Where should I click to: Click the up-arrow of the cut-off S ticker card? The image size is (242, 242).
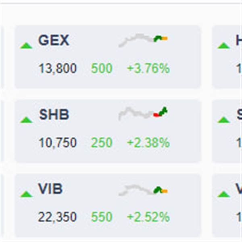(223, 120)
